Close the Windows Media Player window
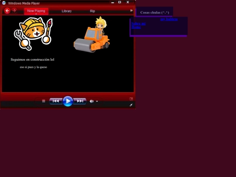 click(128, 2)
